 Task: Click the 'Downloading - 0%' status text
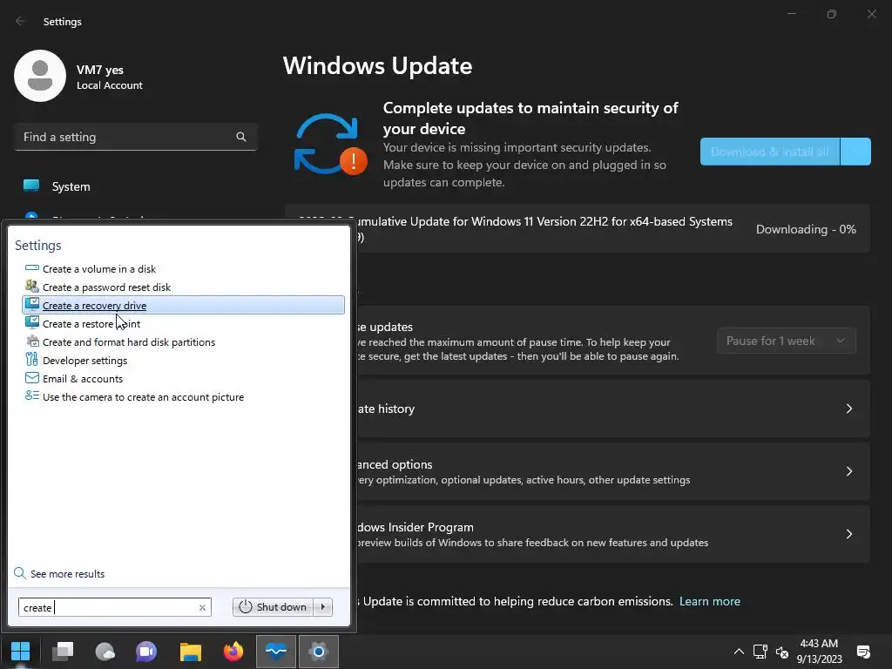point(806,229)
